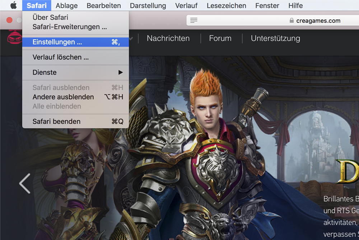Click the red Creagames logo

[14, 38]
